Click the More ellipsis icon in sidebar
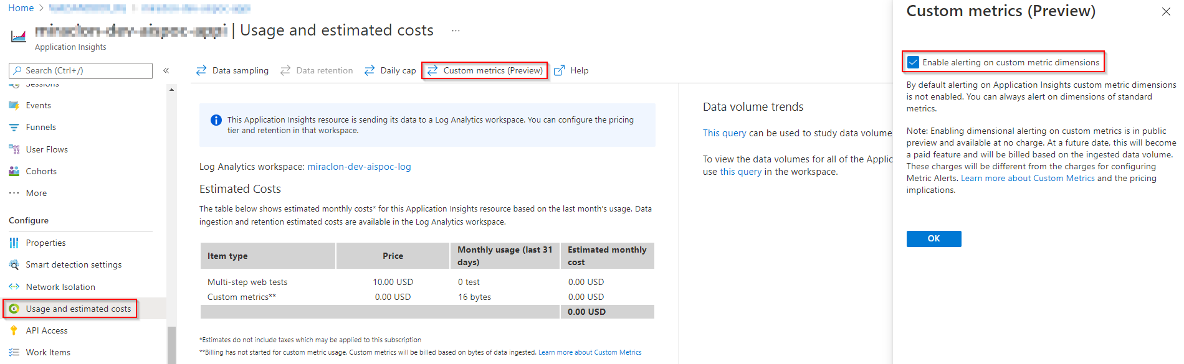Image resolution: width=1184 pixels, height=364 pixels. pyautogui.click(x=14, y=193)
